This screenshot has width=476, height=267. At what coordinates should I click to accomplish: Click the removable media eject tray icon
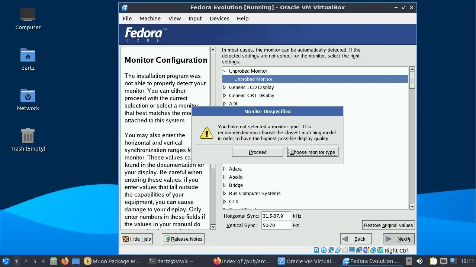tap(409, 261)
